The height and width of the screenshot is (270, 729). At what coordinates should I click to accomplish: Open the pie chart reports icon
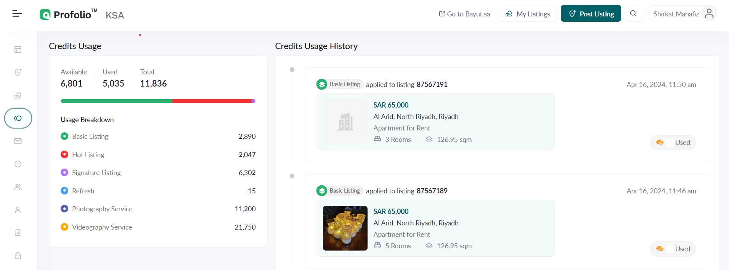18,164
